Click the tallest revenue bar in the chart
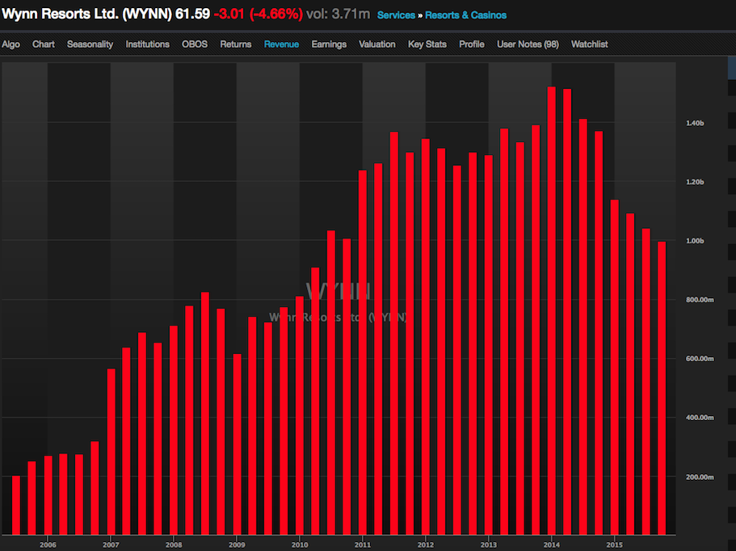 click(x=552, y=311)
